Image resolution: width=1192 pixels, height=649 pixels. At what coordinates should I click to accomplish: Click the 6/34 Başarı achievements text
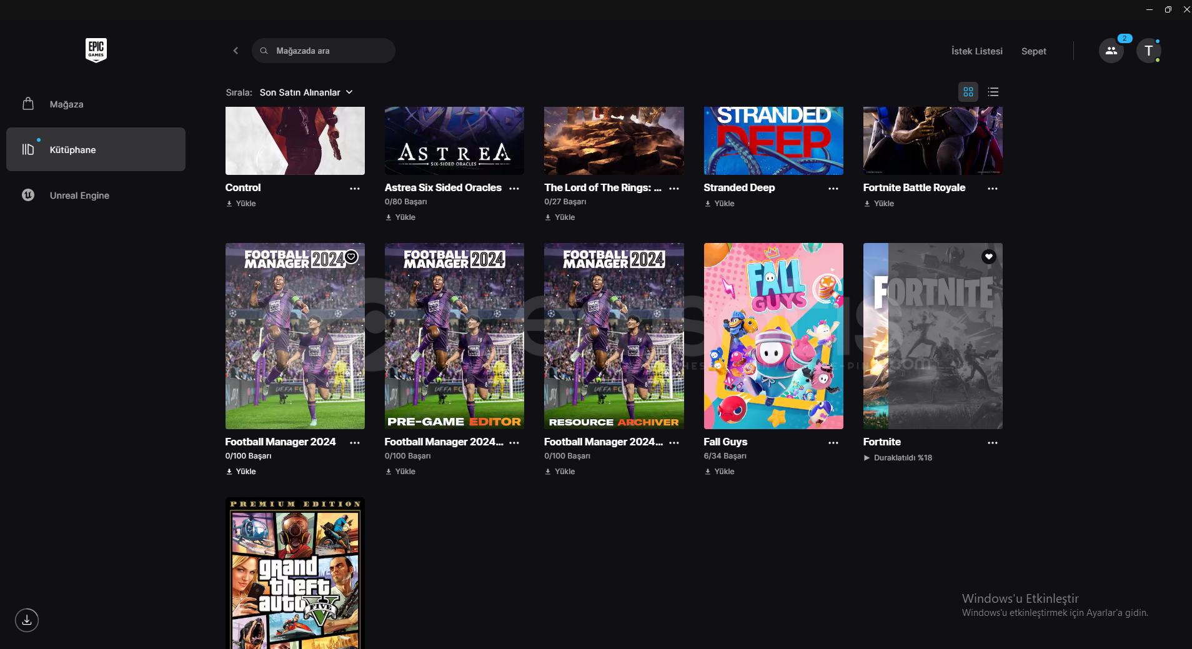tap(725, 456)
